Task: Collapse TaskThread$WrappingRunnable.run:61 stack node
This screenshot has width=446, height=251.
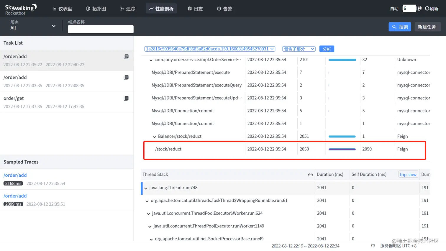Action: [147, 201]
